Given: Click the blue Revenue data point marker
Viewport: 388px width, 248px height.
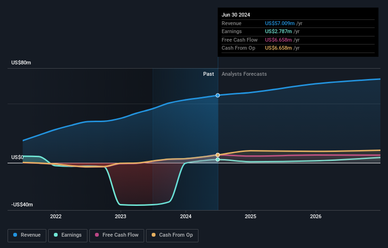Looking at the screenshot, I should point(218,96).
